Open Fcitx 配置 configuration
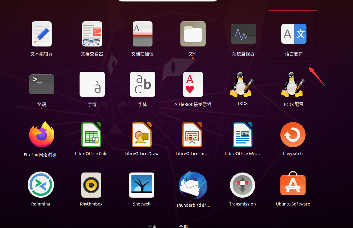This screenshot has width=353, height=228. pos(294,84)
